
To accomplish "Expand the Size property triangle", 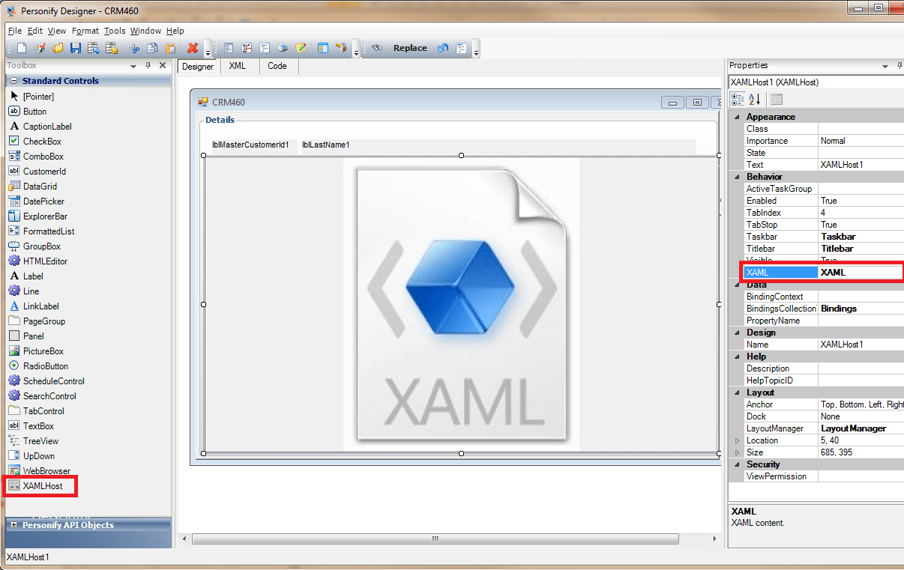I will coord(738,452).
